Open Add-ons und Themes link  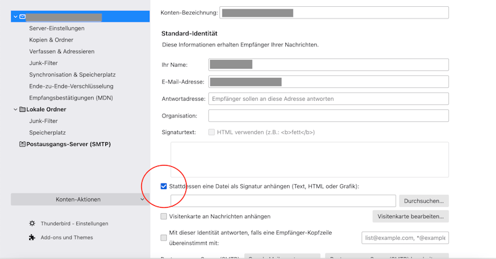click(x=67, y=237)
